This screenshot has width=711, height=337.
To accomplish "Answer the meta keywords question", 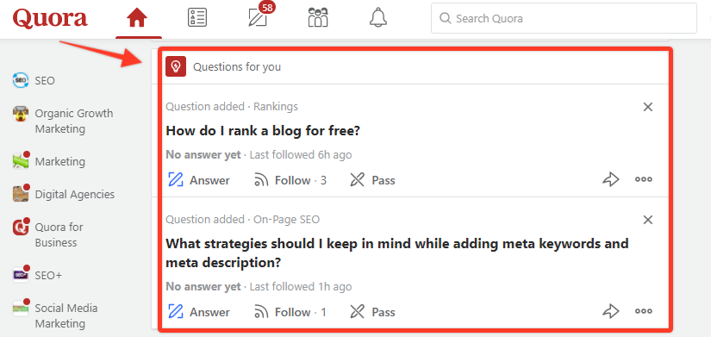I will click(198, 312).
